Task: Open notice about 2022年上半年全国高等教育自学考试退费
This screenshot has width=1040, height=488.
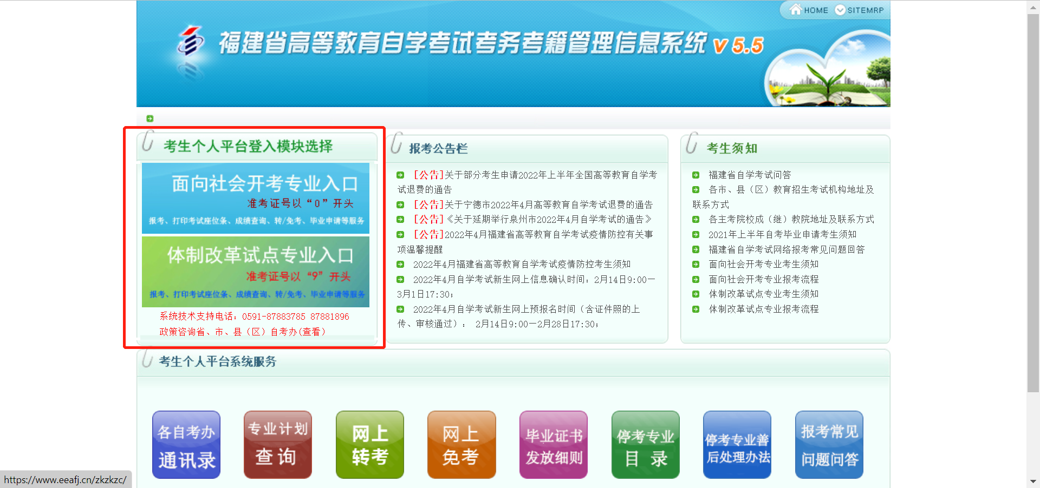Action: tap(527, 182)
